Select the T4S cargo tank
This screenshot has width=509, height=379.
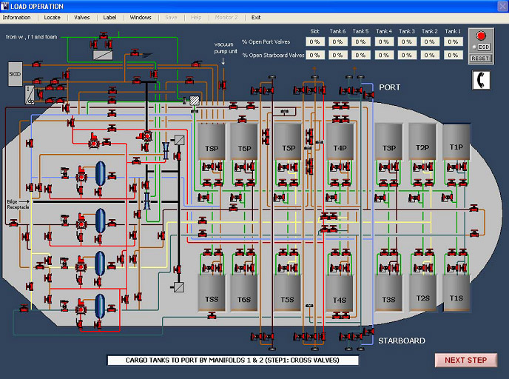(340, 293)
